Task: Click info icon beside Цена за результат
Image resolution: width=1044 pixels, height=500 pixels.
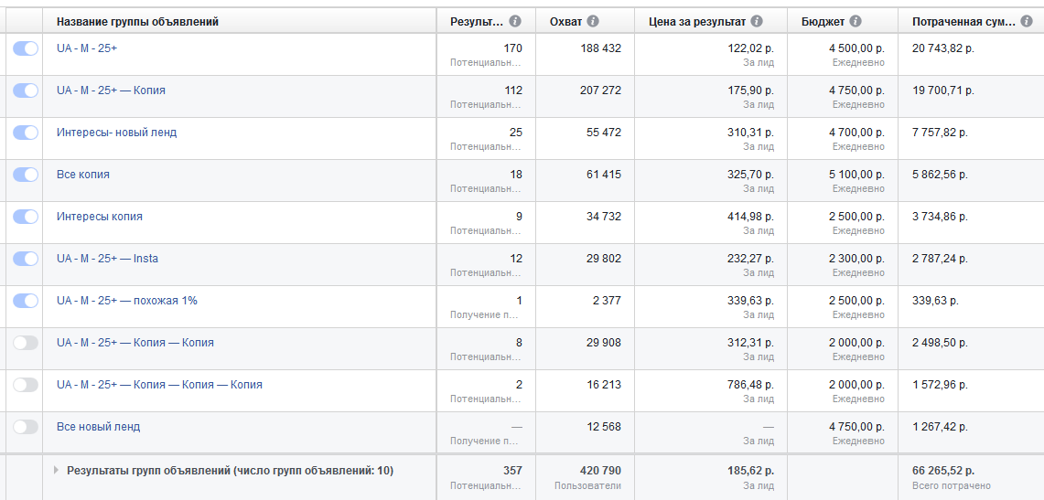Action: pyautogui.click(x=756, y=21)
